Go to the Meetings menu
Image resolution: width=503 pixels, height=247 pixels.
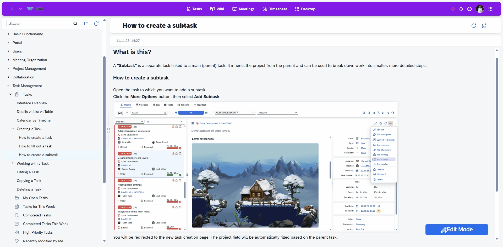tap(243, 9)
